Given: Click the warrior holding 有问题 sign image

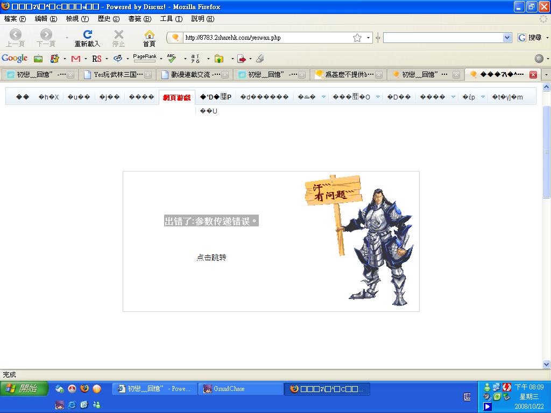Looking at the screenshot, I should coord(358,240).
